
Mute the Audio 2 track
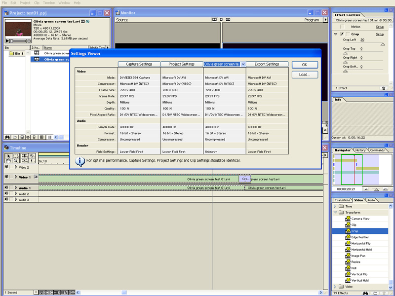6,193
